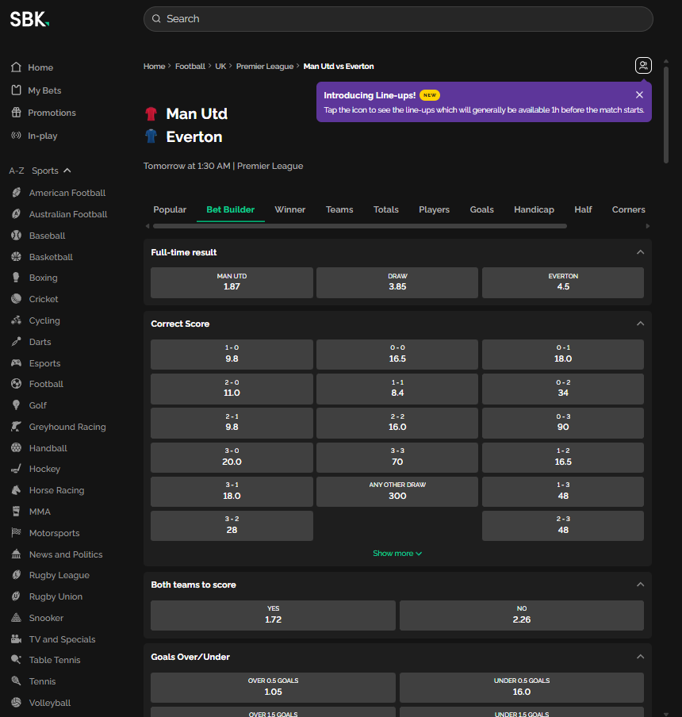Click the SBK logo
The height and width of the screenshot is (717, 682).
29,19
